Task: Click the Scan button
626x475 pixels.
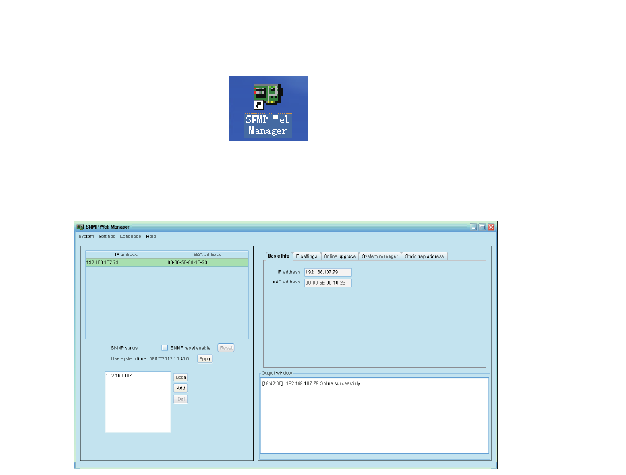Action: (181, 377)
